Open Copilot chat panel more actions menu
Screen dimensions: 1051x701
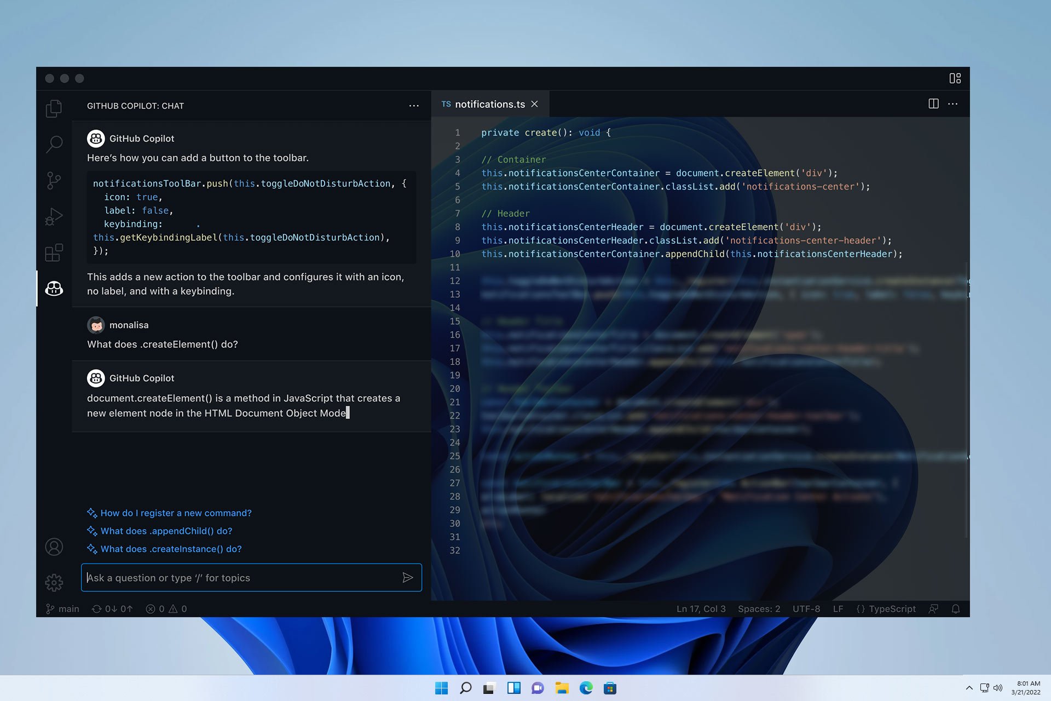[x=414, y=106]
